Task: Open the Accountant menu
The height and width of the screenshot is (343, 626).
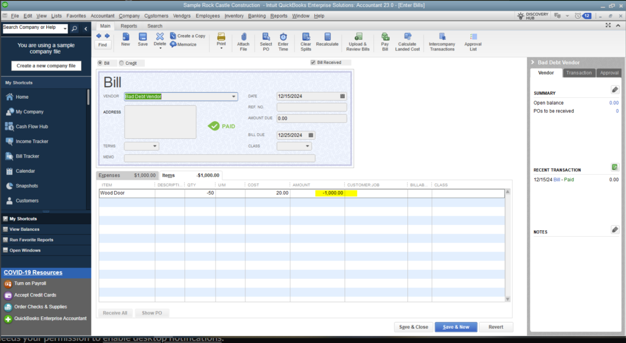Action: [103, 16]
